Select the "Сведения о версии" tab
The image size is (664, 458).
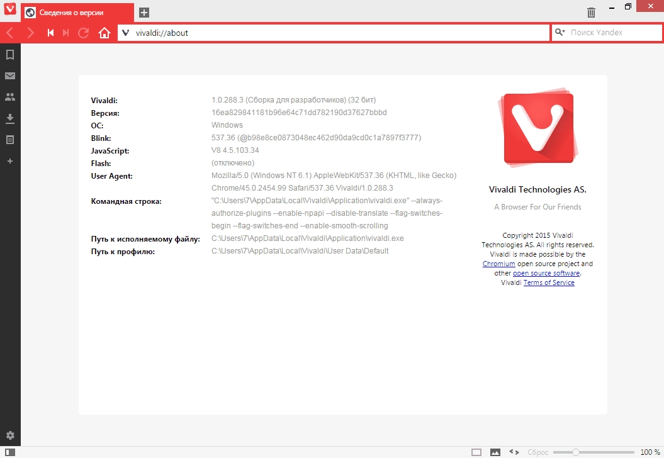click(77, 13)
